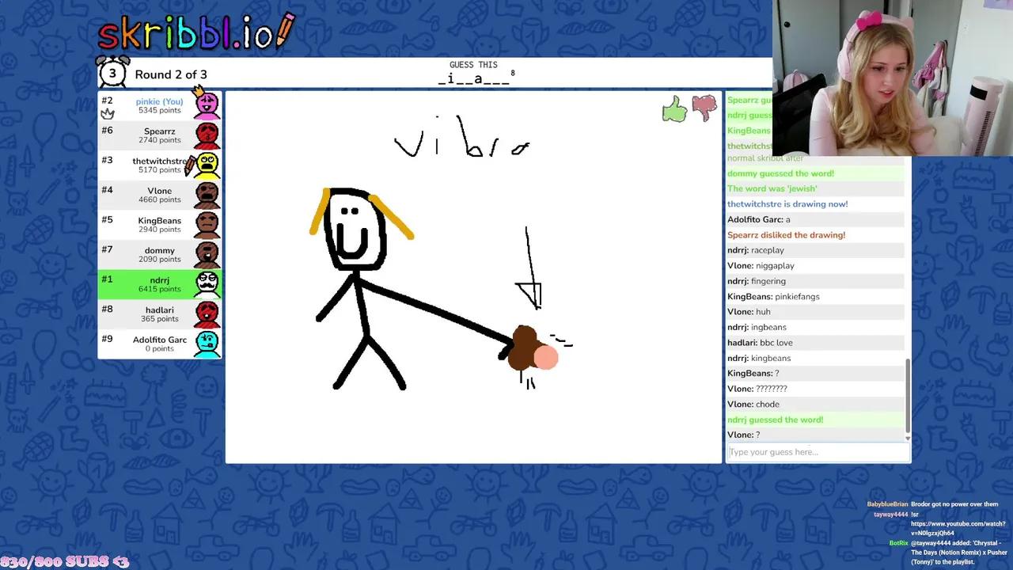Click Adolfito Garc's cyan avatar
Viewport: 1013px width, 570px height.
click(207, 344)
